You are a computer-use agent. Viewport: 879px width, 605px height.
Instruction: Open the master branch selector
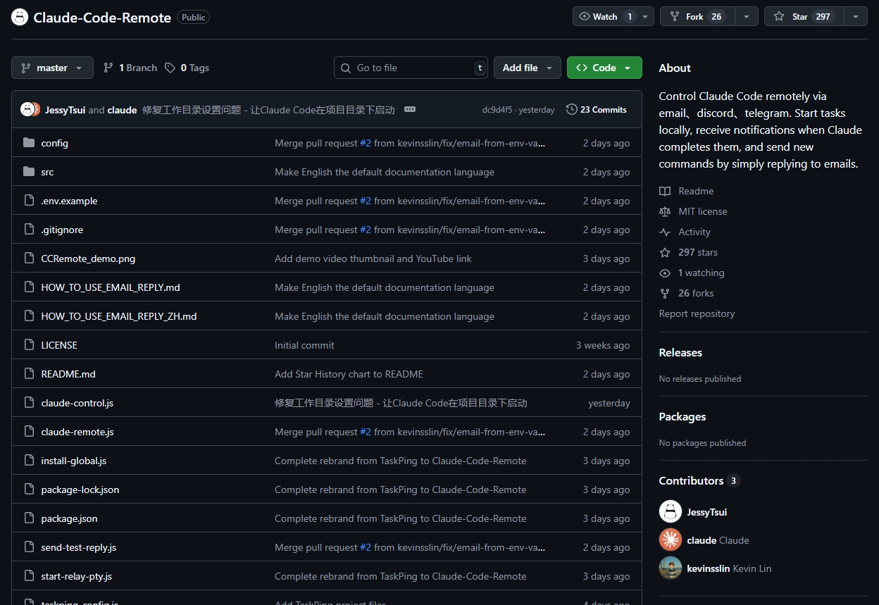52,68
